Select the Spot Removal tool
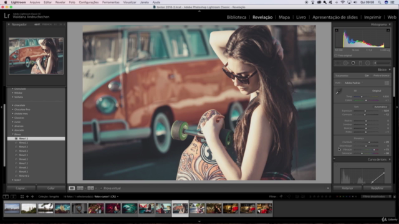 [x=345, y=63]
